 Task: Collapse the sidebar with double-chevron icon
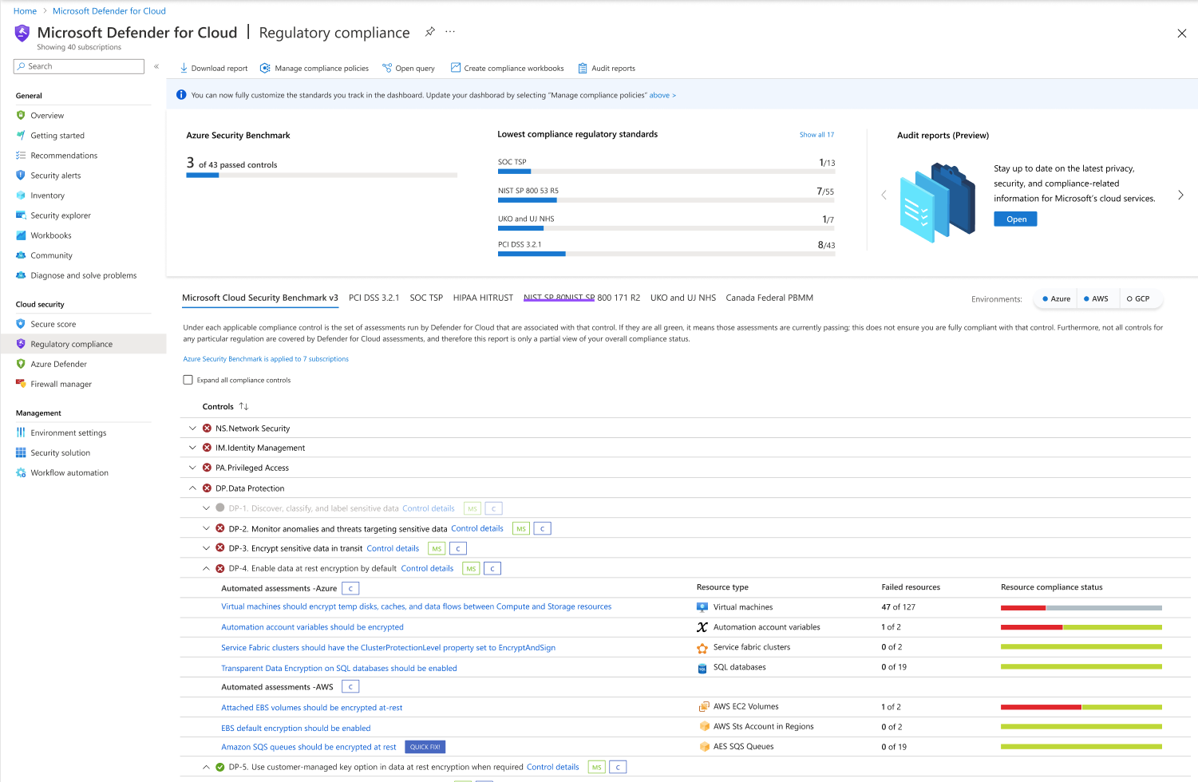click(156, 66)
